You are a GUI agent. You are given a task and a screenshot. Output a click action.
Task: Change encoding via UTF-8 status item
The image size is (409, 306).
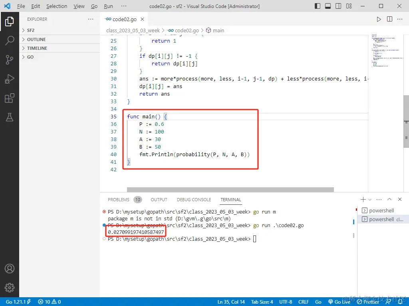point(286,302)
